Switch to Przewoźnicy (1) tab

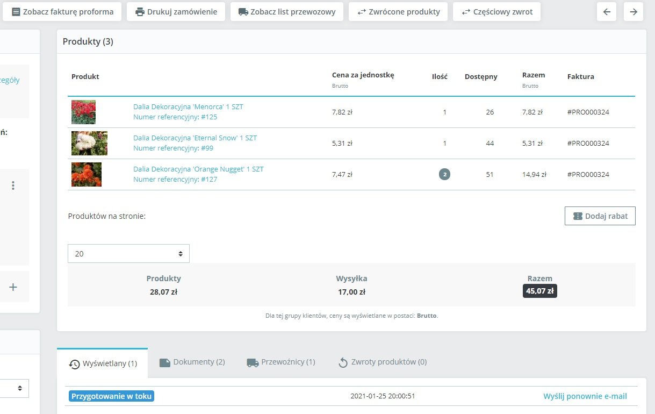(280, 362)
